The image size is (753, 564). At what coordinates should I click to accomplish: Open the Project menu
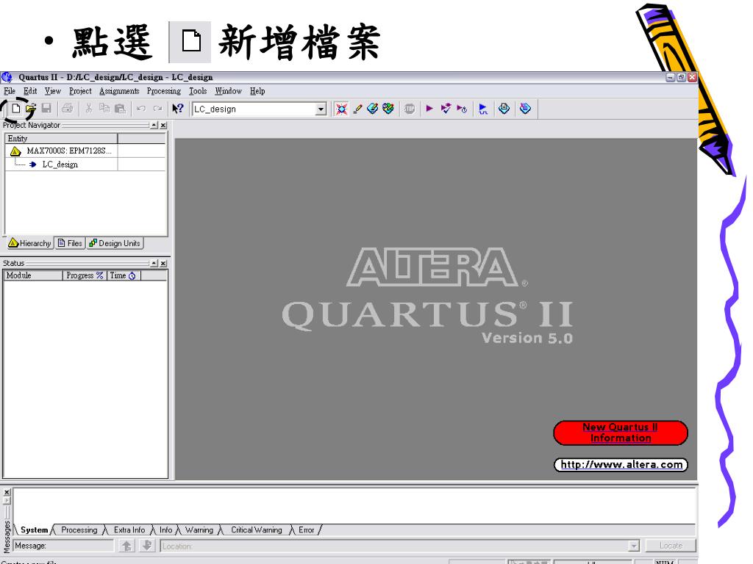[80, 91]
